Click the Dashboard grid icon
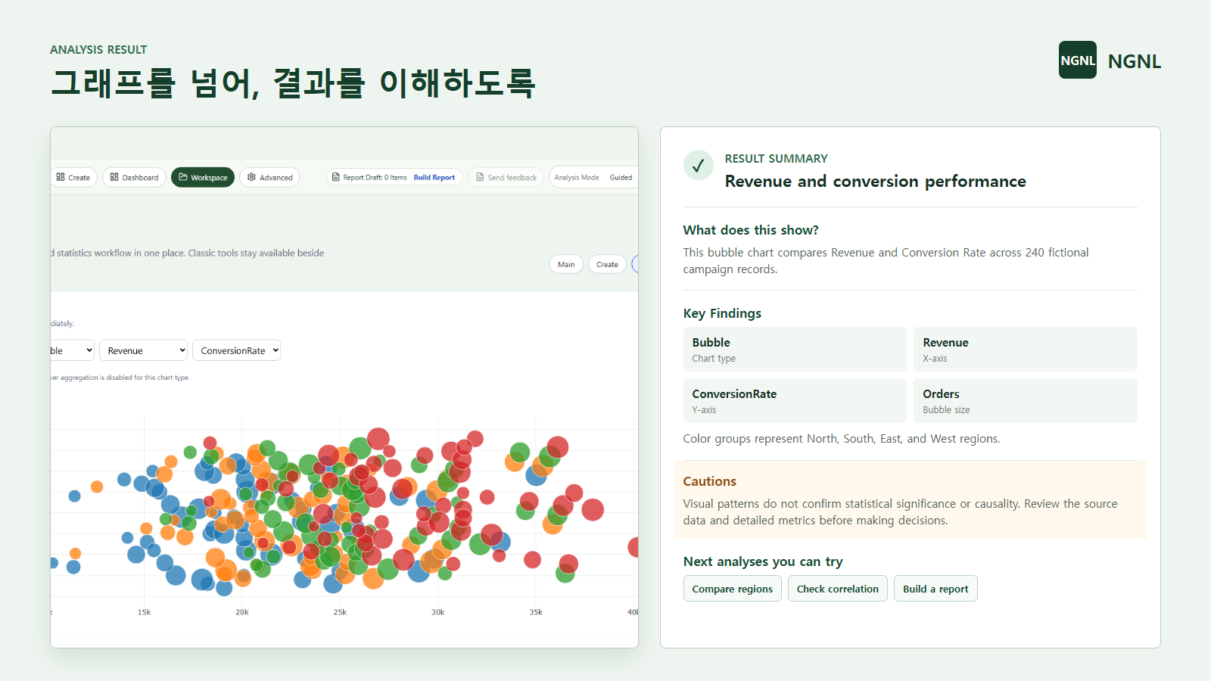The image size is (1211, 681). [x=114, y=177]
